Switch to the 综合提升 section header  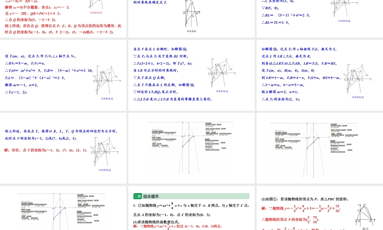(x=151, y=195)
